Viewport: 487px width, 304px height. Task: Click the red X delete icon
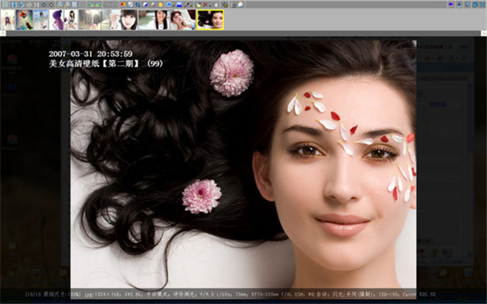pyautogui.click(x=205, y=5)
